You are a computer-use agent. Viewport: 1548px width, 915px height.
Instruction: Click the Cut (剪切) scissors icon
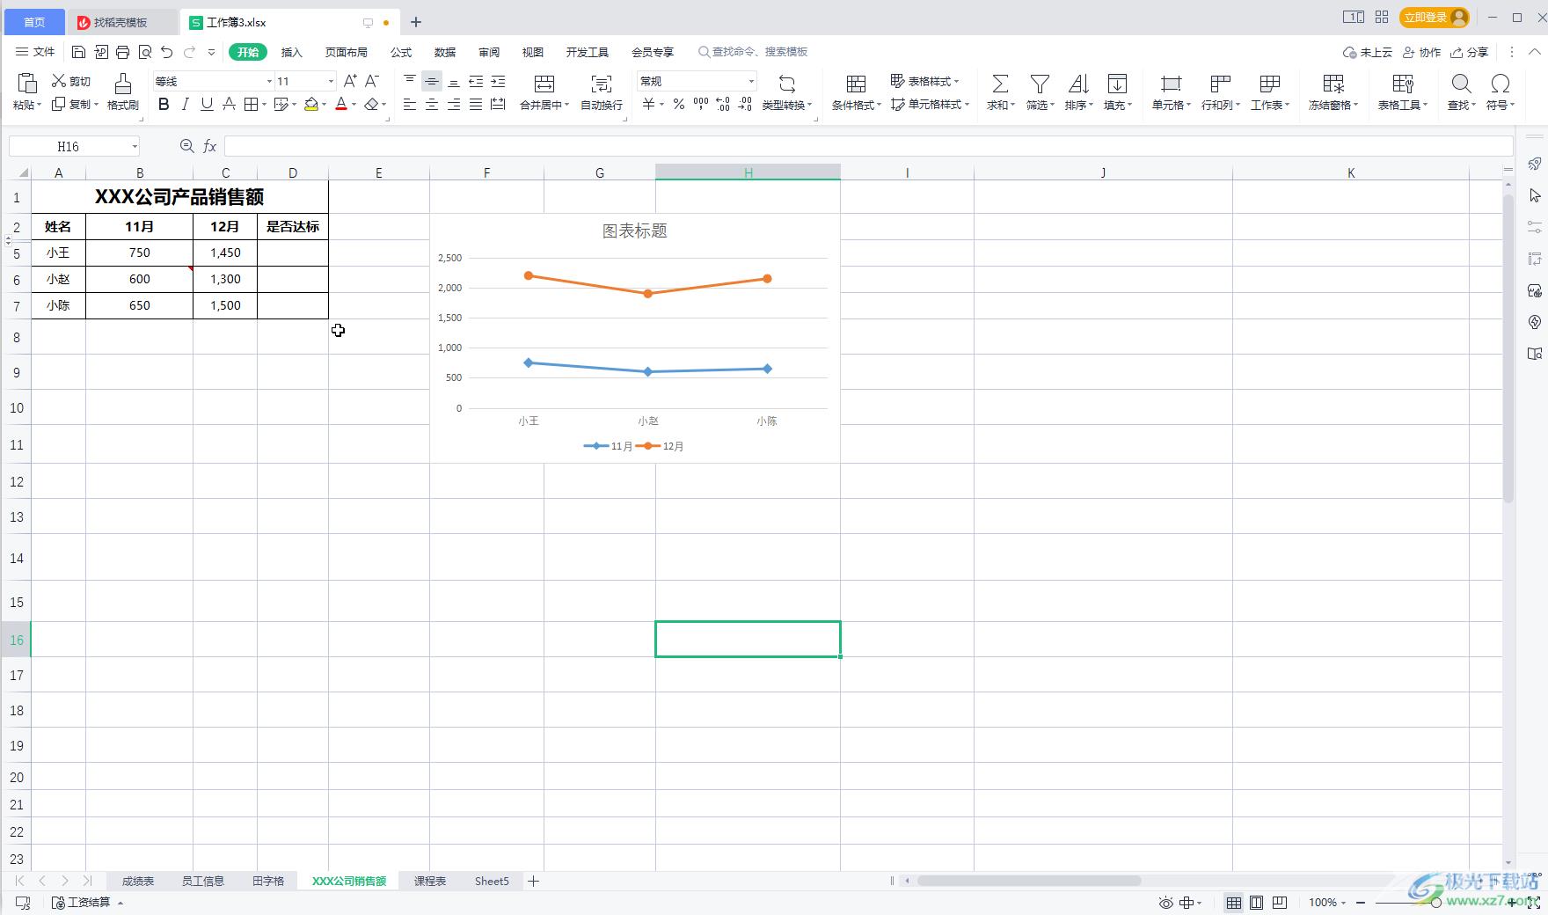tap(59, 81)
